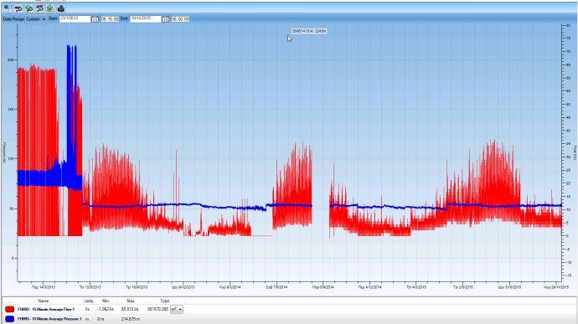Open the End date calendar picker
The width and height of the screenshot is (578, 324).
point(166,19)
